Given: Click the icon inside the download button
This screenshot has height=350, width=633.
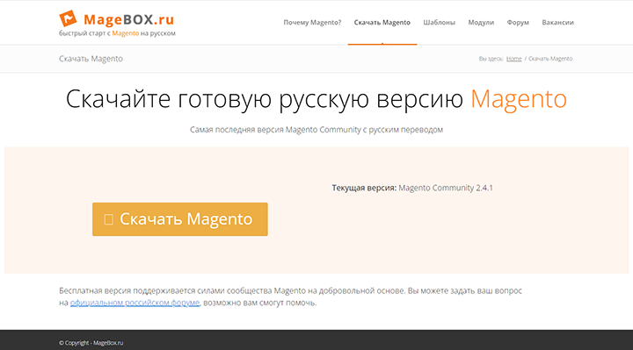Looking at the screenshot, I should [109, 219].
